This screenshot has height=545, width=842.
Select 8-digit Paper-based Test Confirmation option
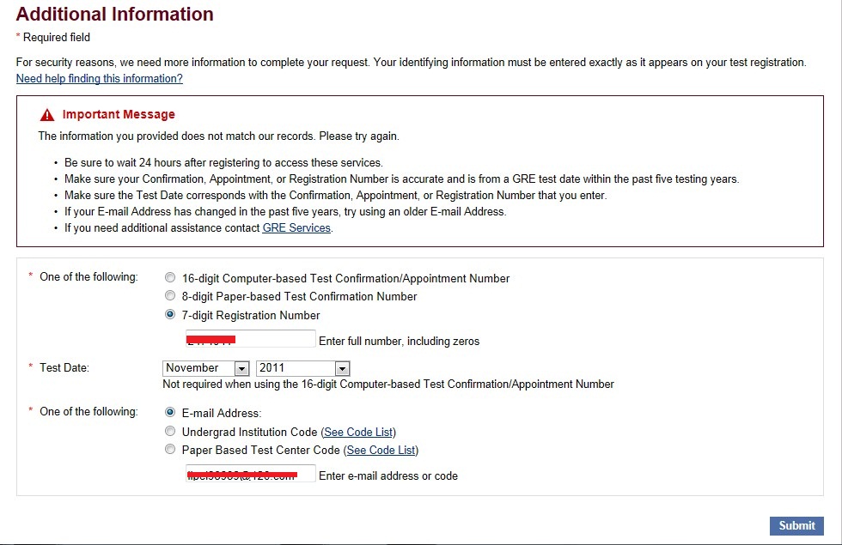pyautogui.click(x=170, y=296)
